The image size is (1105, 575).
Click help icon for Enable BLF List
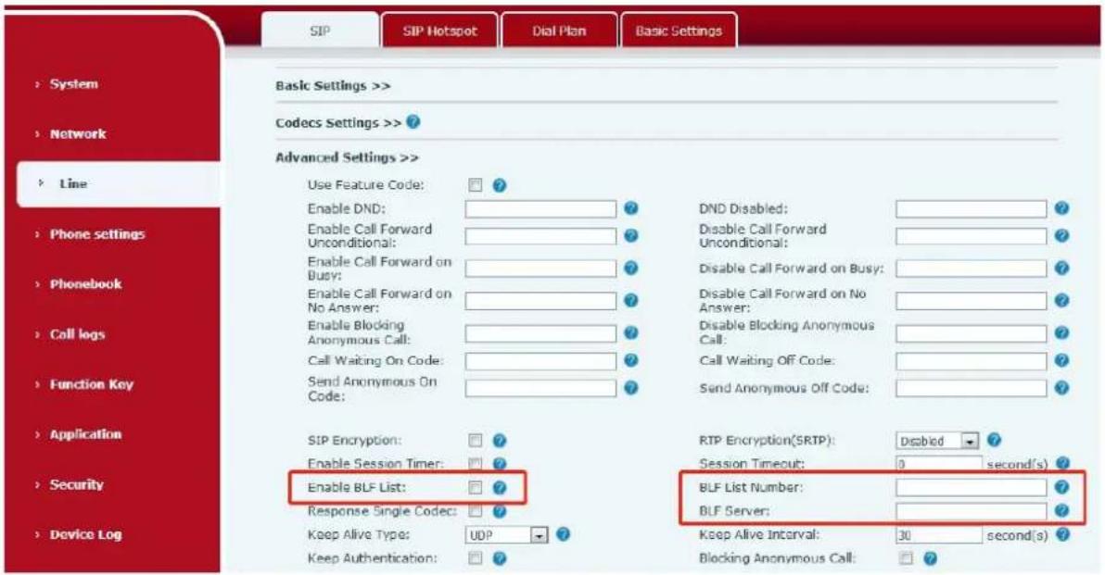[499, 487]
